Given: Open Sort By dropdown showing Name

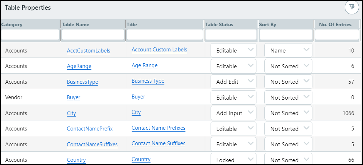Looking at the screenshot, I should coord(288,51).
